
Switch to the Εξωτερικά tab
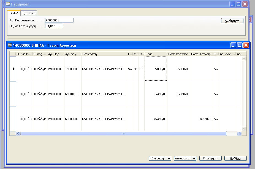(29, 13)
